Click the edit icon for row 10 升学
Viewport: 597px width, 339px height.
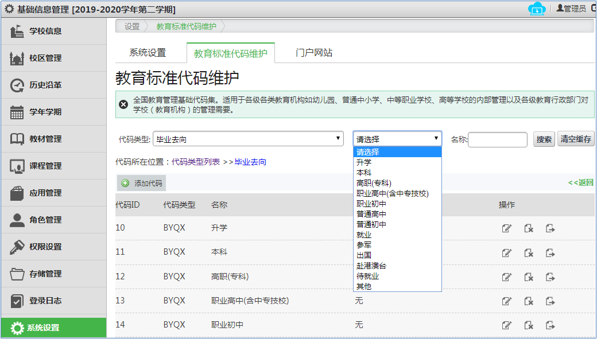506,228
